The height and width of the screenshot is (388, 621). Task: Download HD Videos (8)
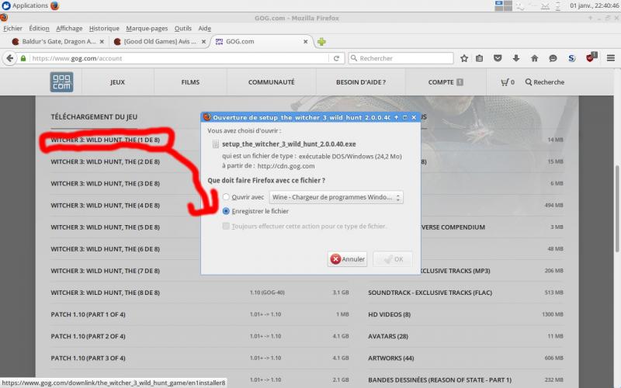tap(390, 314)
